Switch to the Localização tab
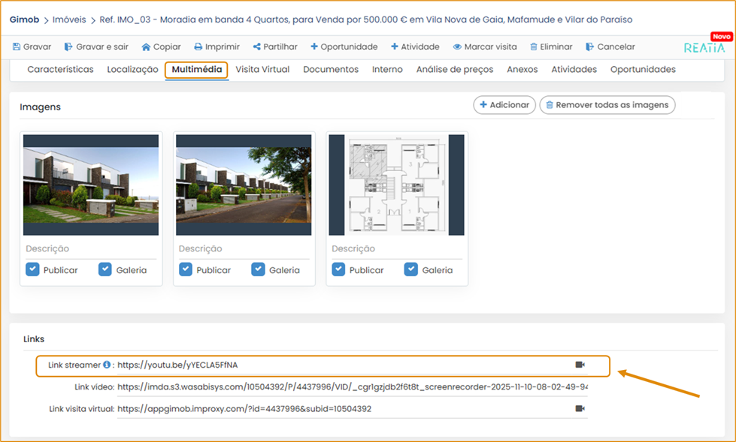The height and width of the screenshot is (442, 736). tap(132, 70)
